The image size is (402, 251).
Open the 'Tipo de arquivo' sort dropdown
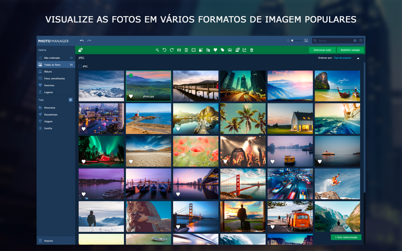(x=342, y=58)
